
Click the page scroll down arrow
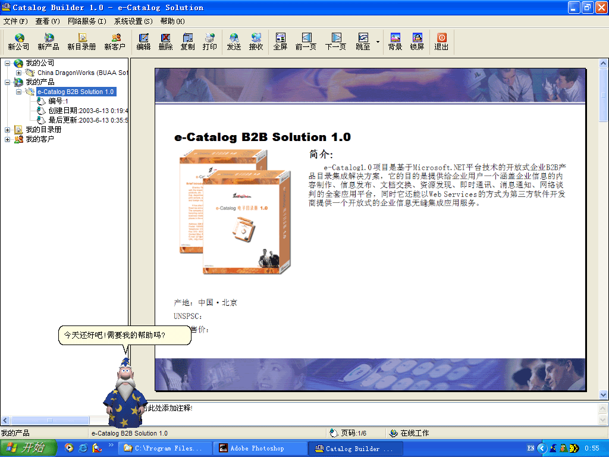603,395
